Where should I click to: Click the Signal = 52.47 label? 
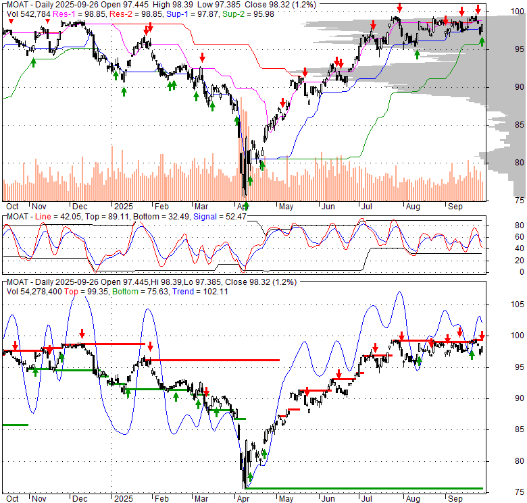[220, 217]
